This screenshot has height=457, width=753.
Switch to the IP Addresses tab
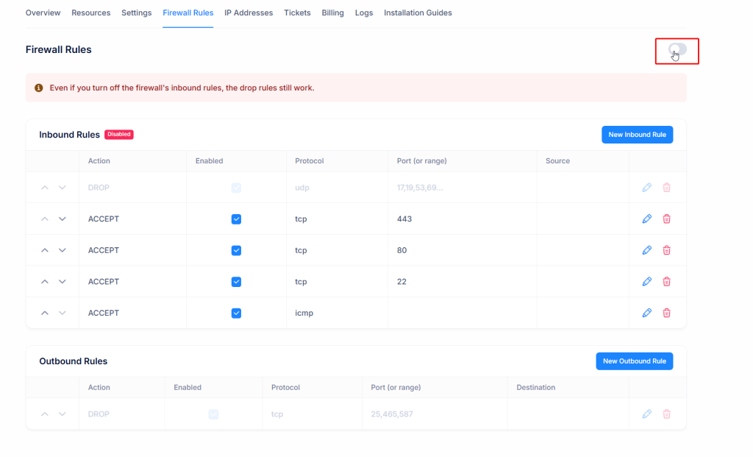(x=249, y=13)
